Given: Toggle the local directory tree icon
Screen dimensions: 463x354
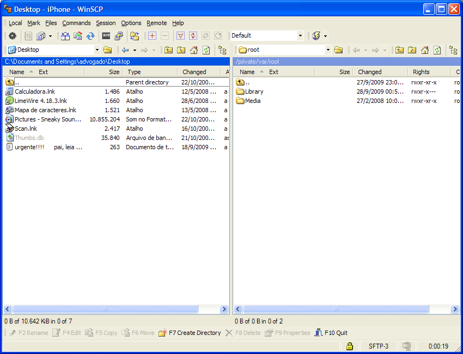Looking at the screenshot, I should click(222, 50).
